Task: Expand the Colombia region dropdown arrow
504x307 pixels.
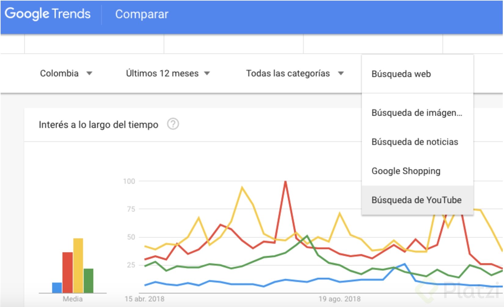Action: 89,74
